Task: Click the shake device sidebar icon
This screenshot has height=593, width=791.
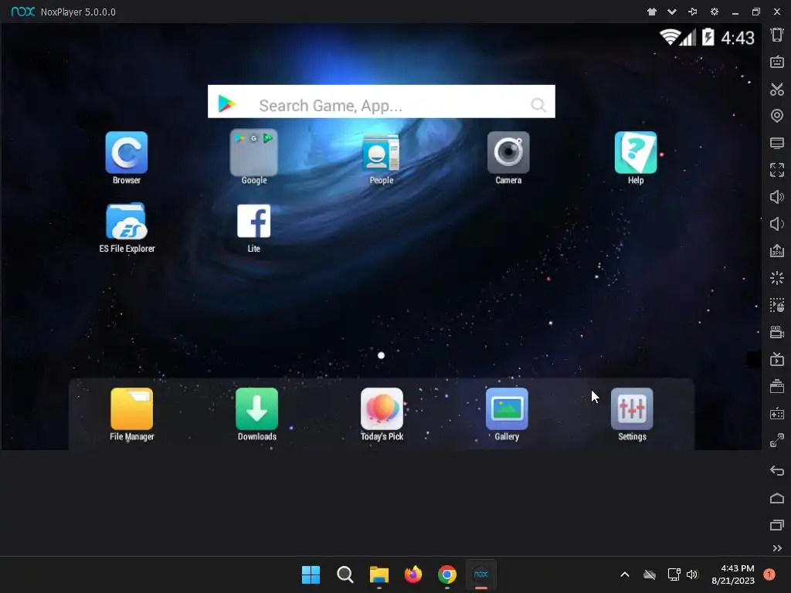Action: coord(777,35)
